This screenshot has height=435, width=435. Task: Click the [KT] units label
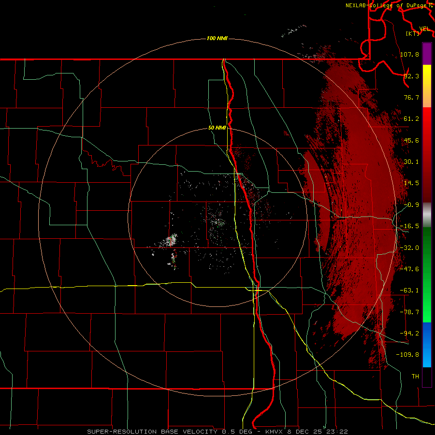click(x=413, y=33)
